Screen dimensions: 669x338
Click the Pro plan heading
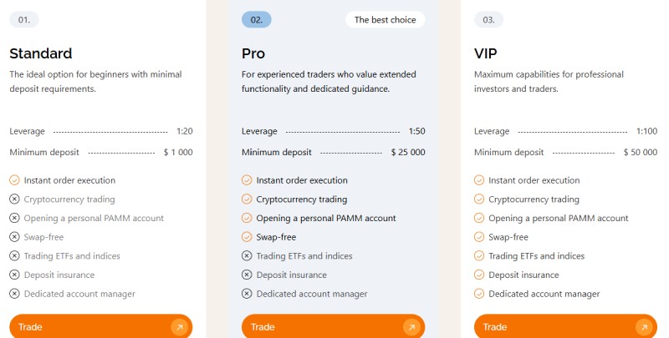[253, 53]
